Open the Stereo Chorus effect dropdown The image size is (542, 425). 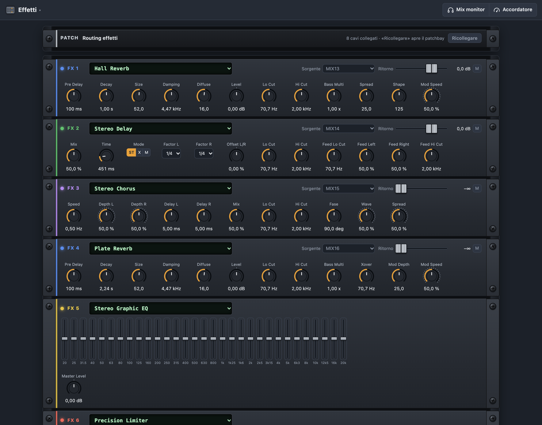[x=161, y=188]
